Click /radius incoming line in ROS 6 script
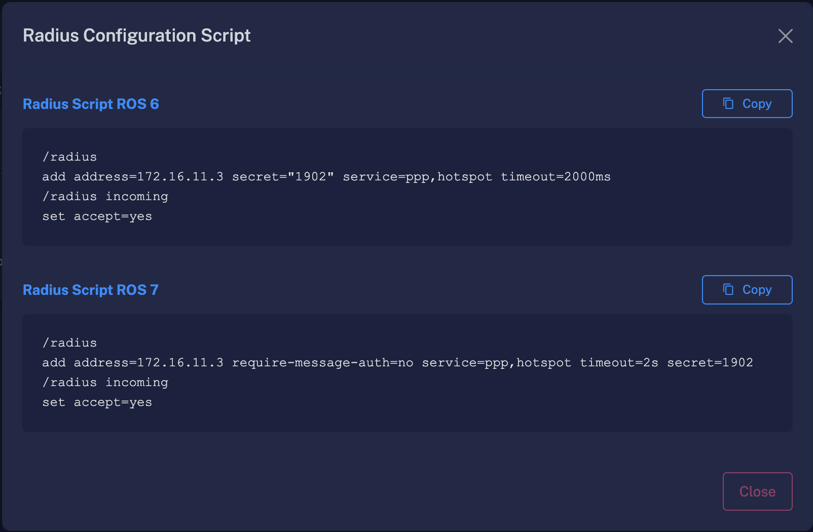The height and width of the screenshot is (532, 813). tap(105, 197)
